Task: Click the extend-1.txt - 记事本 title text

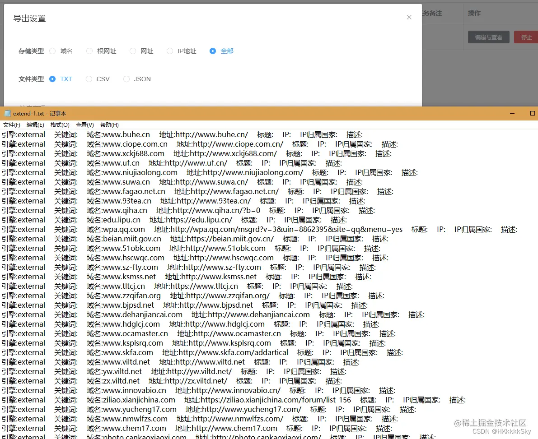Action: [x=39, y=113]
